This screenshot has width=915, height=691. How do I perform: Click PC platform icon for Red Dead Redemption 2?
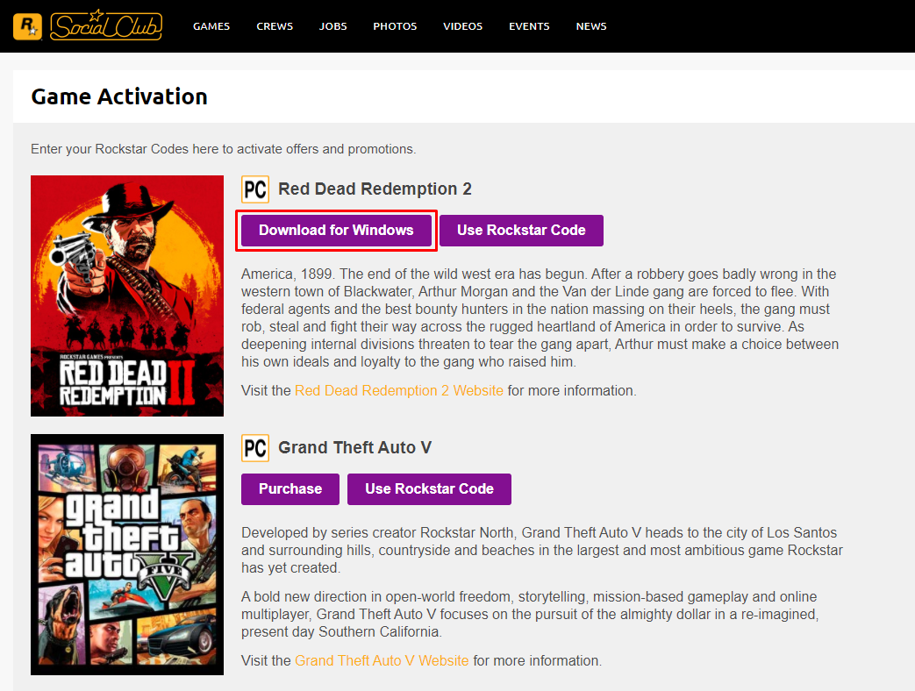pyautogui.click(x=255, y=189)
